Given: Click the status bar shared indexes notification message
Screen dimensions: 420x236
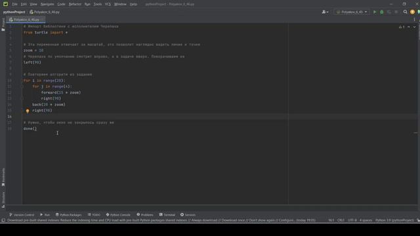Looking at the screenshot, I should click(x=161, y=220).
